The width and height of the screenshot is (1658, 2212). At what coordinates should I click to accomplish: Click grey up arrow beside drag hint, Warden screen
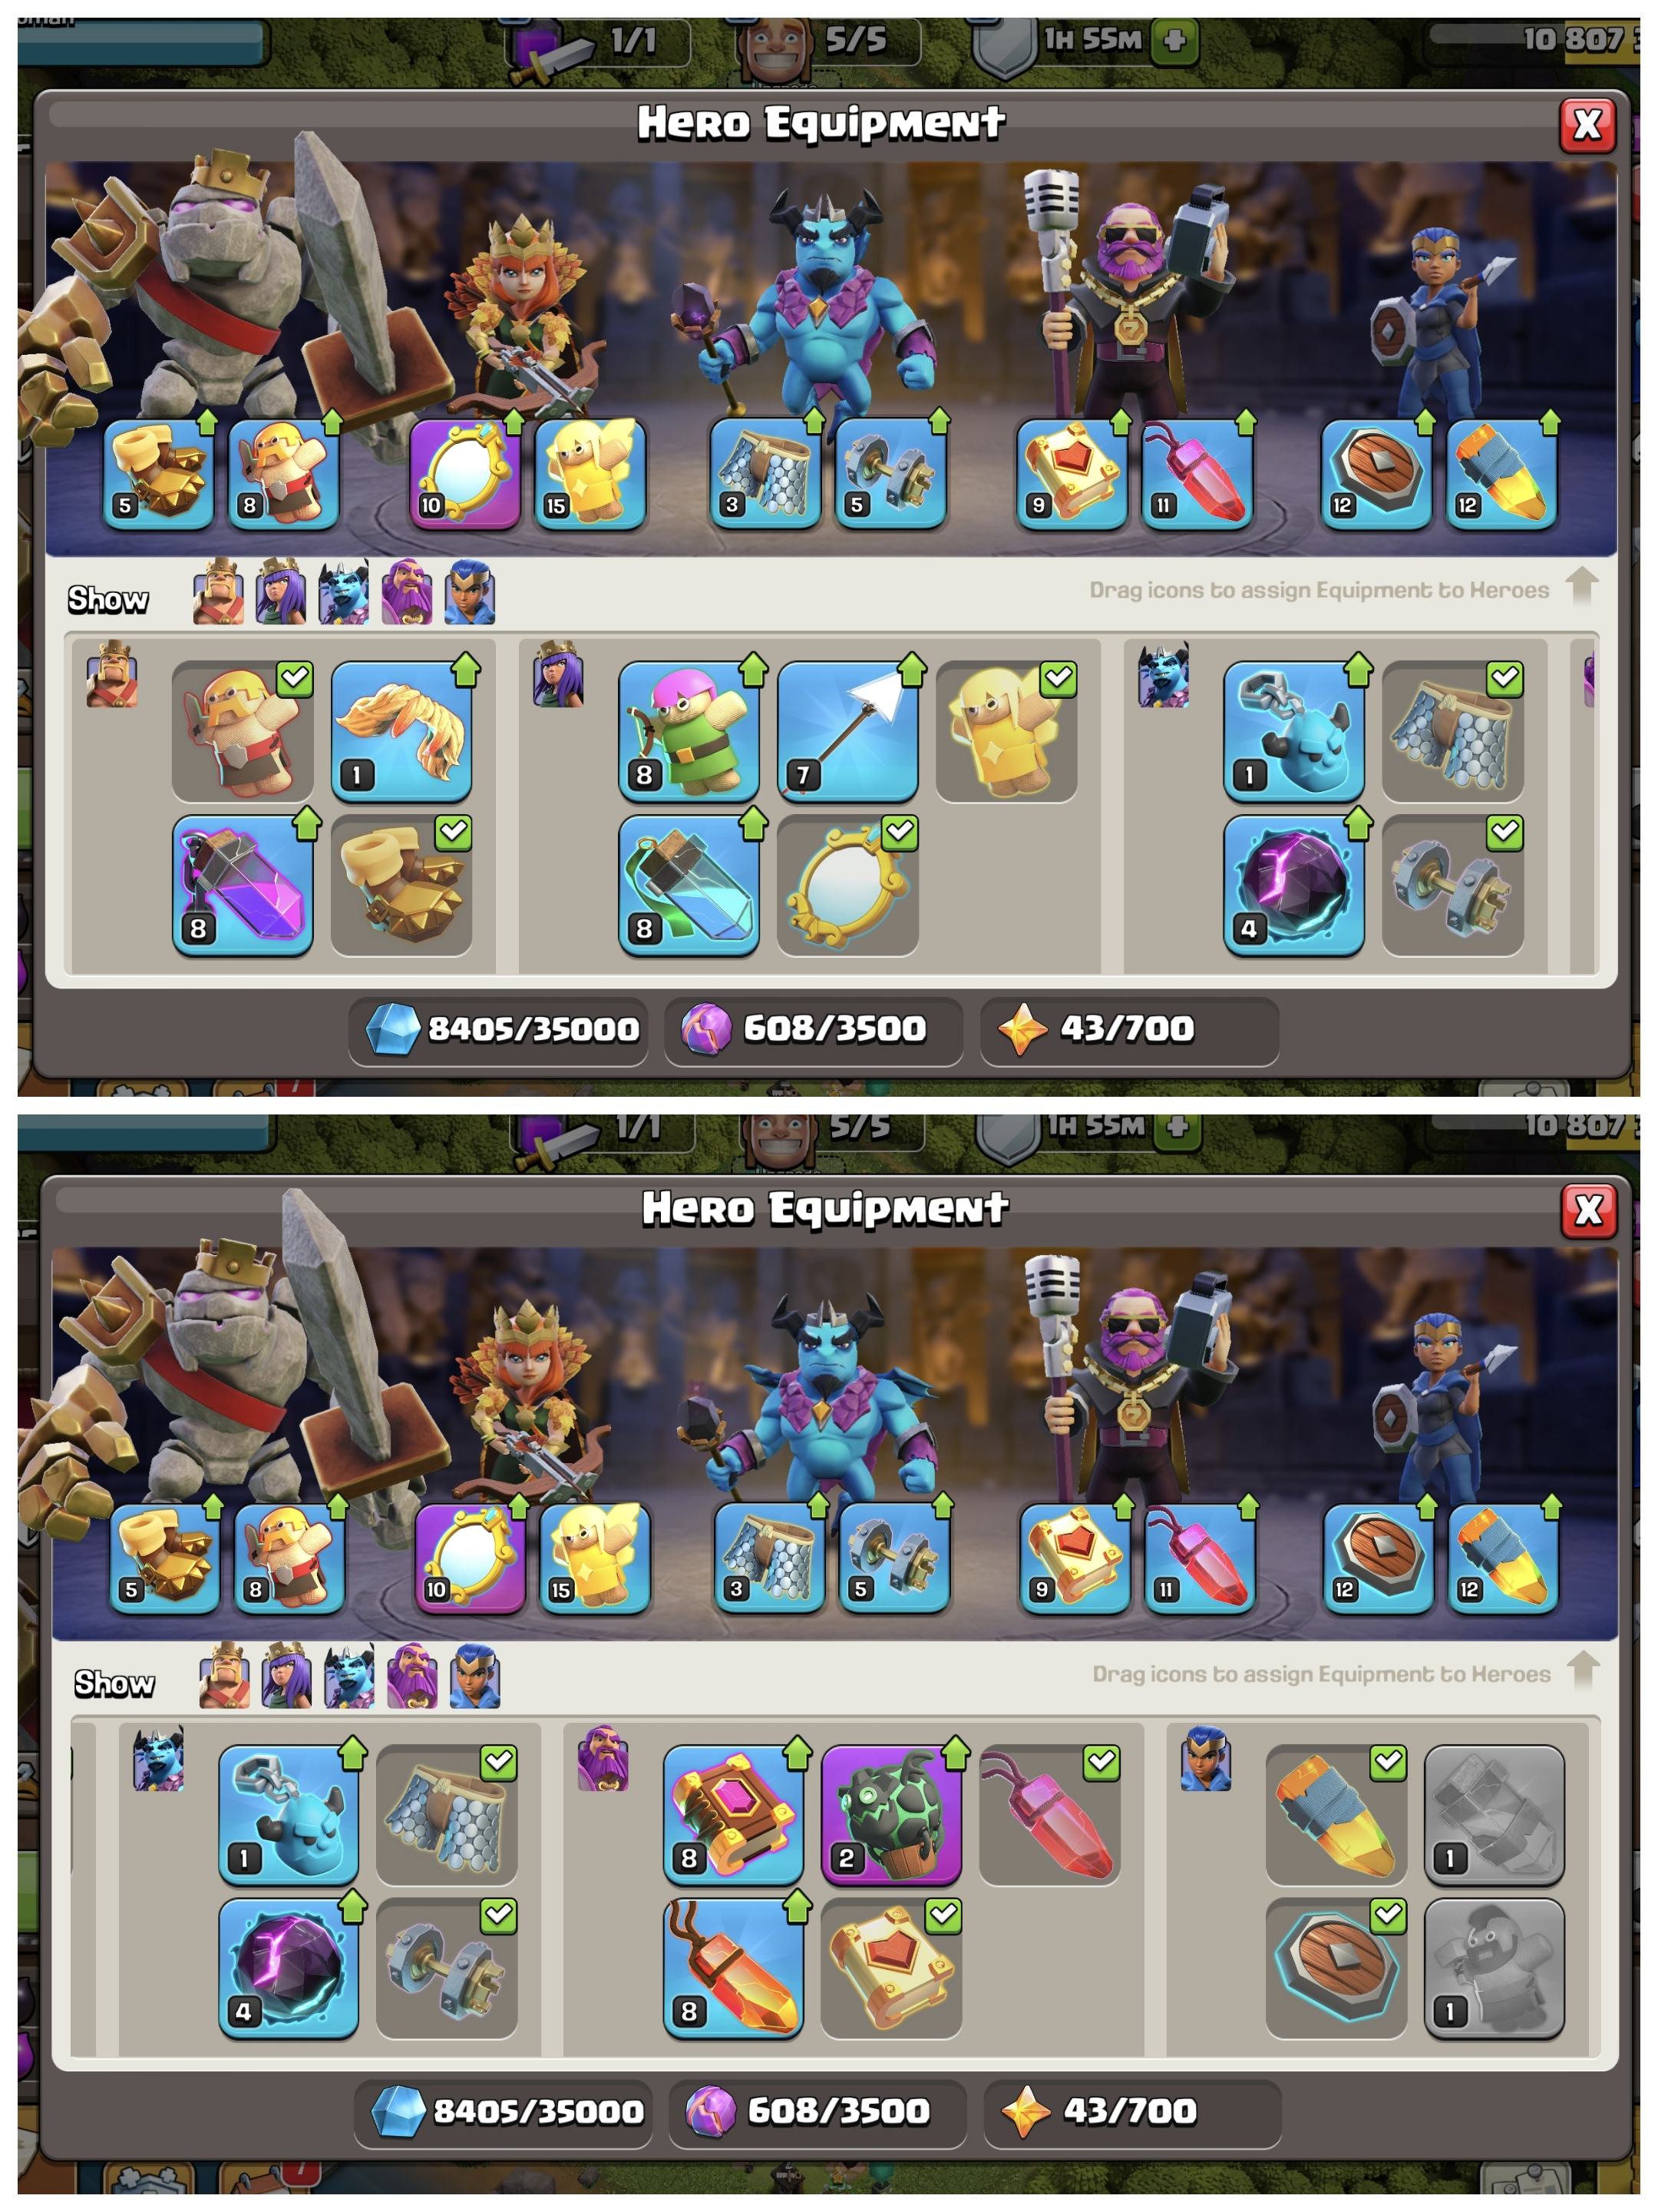[x=1584, y=1670]
